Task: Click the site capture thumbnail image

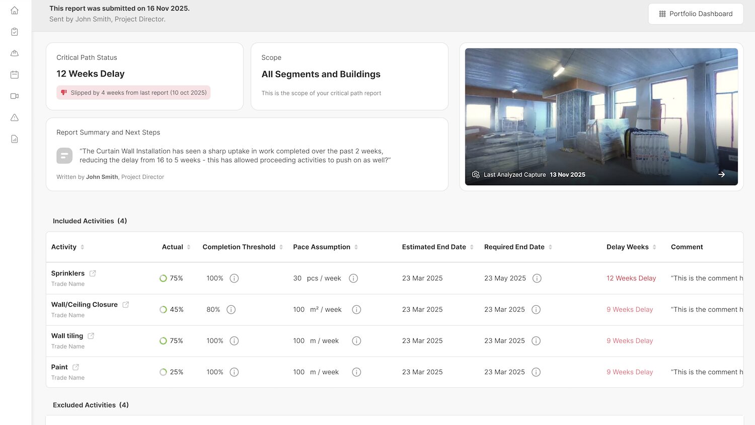Action: pos(601,111)
